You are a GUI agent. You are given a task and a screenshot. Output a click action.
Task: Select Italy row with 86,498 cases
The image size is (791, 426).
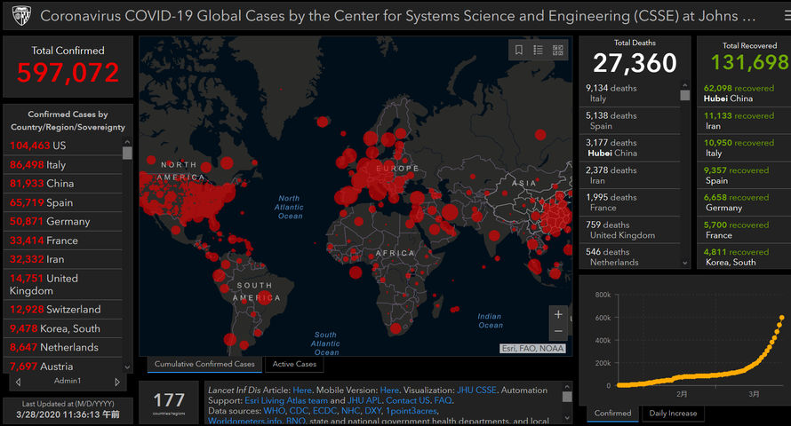pos(62,165)
